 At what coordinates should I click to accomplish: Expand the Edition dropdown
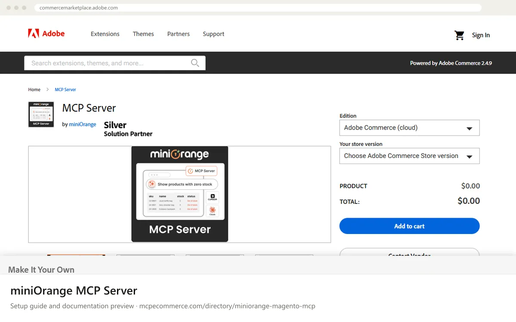pos(409,128)
